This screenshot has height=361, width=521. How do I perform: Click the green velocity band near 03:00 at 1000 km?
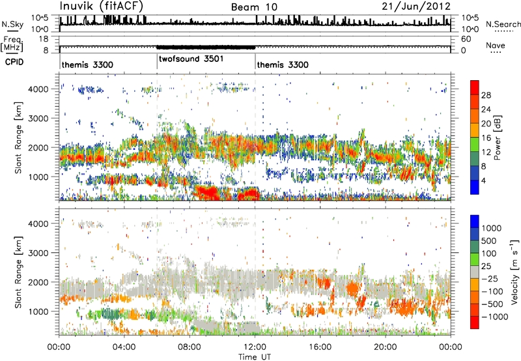click(109, 314)
